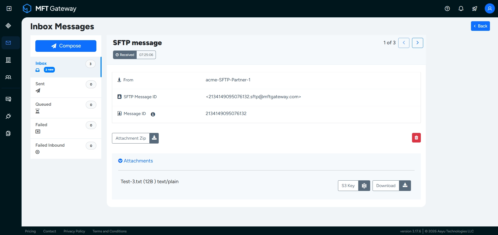Click the S3 Key label
Screen dimensions: 498x235
(x=348, y=186)
